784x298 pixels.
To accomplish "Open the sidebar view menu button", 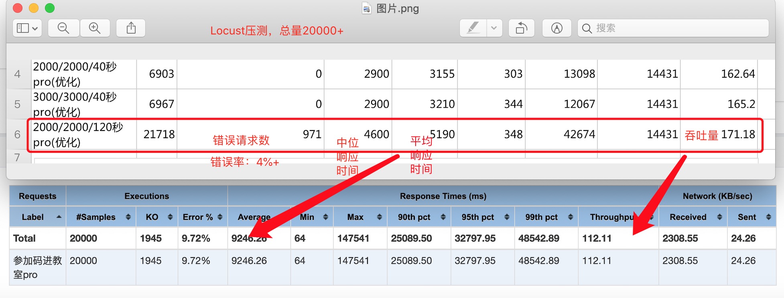I will pos(27,28).
